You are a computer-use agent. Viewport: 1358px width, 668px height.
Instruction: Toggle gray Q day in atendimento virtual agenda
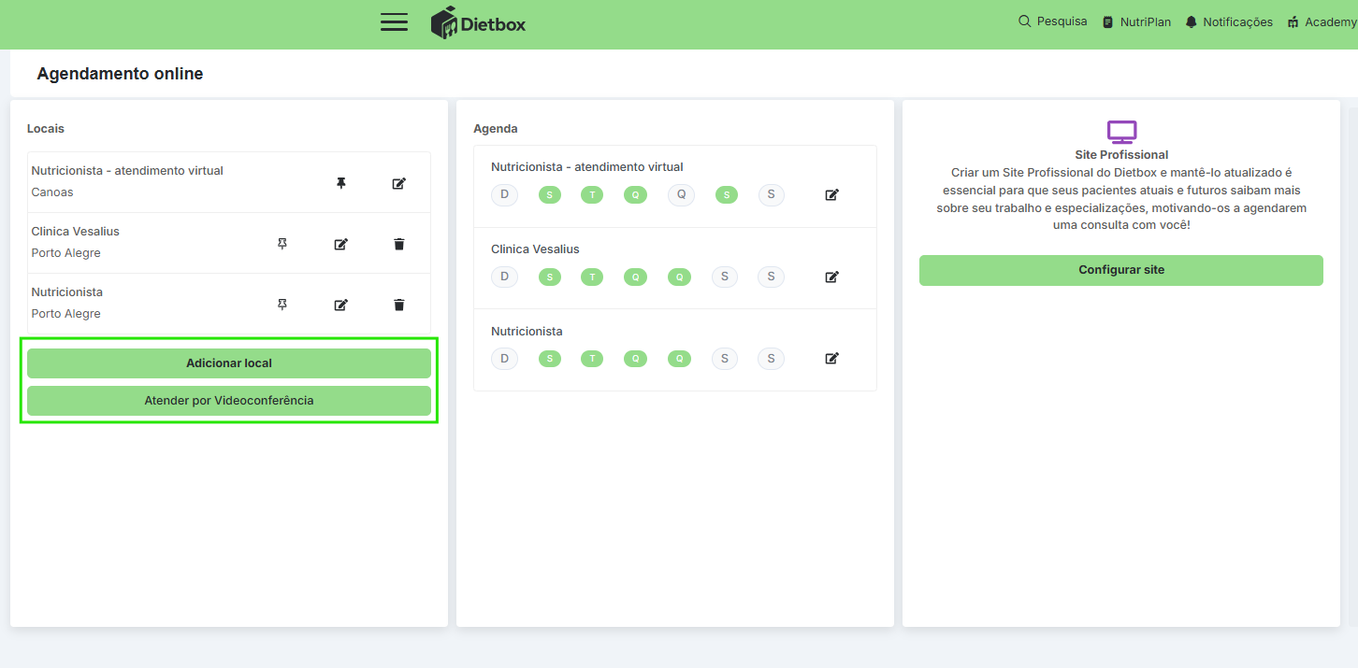click(681, 194)
